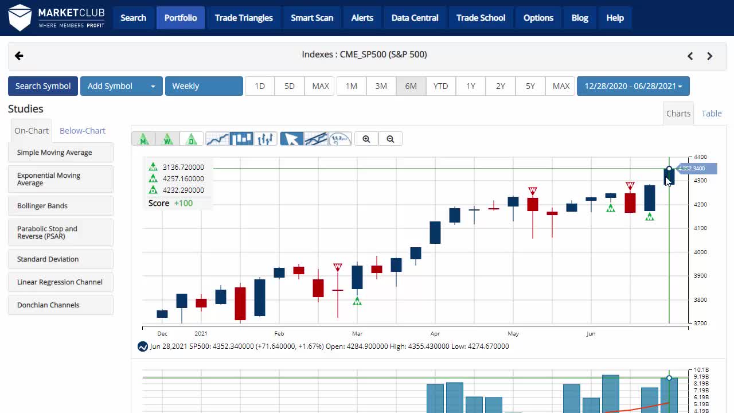Open the Portfolio menu
Image resolution: width=734 pixels, height=413 pixels.
tap(181, 18)
